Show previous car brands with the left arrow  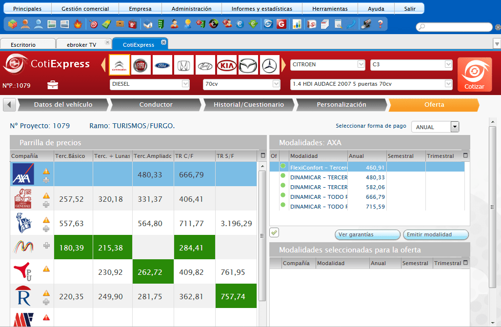pos(103,65)
